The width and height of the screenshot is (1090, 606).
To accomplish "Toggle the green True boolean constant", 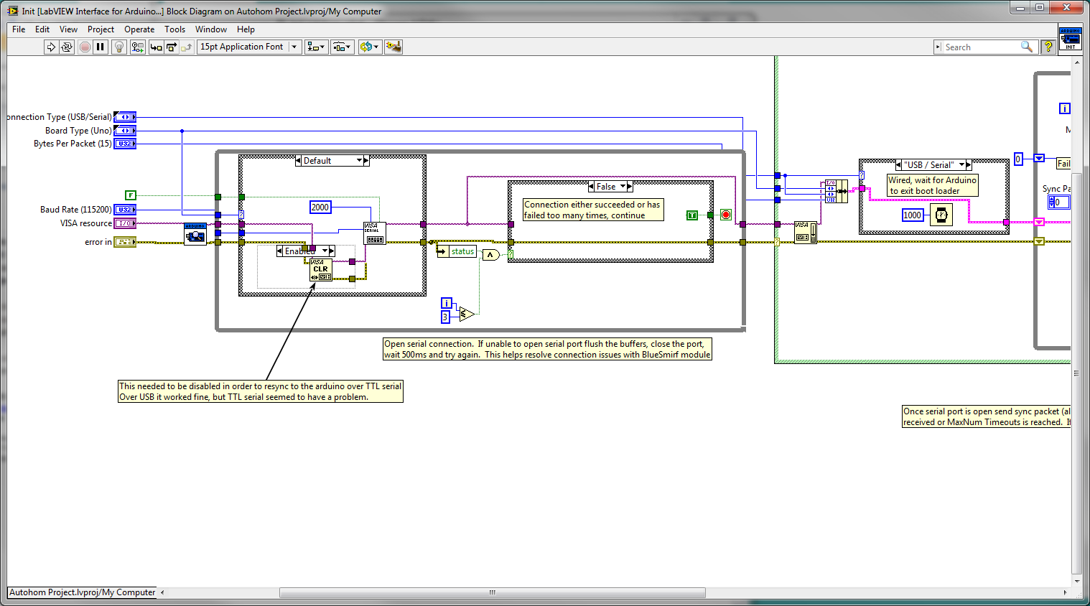I will [692, 215].
